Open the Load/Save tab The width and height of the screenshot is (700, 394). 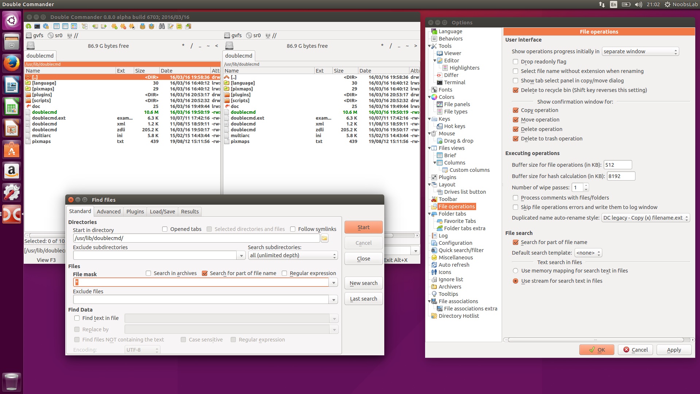[x=162, y=212]
